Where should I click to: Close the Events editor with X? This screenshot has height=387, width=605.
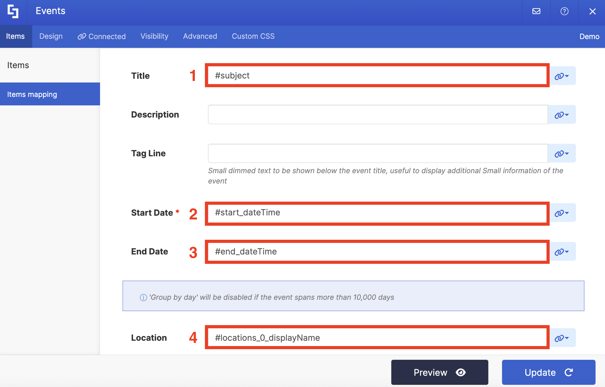point(592,12)
